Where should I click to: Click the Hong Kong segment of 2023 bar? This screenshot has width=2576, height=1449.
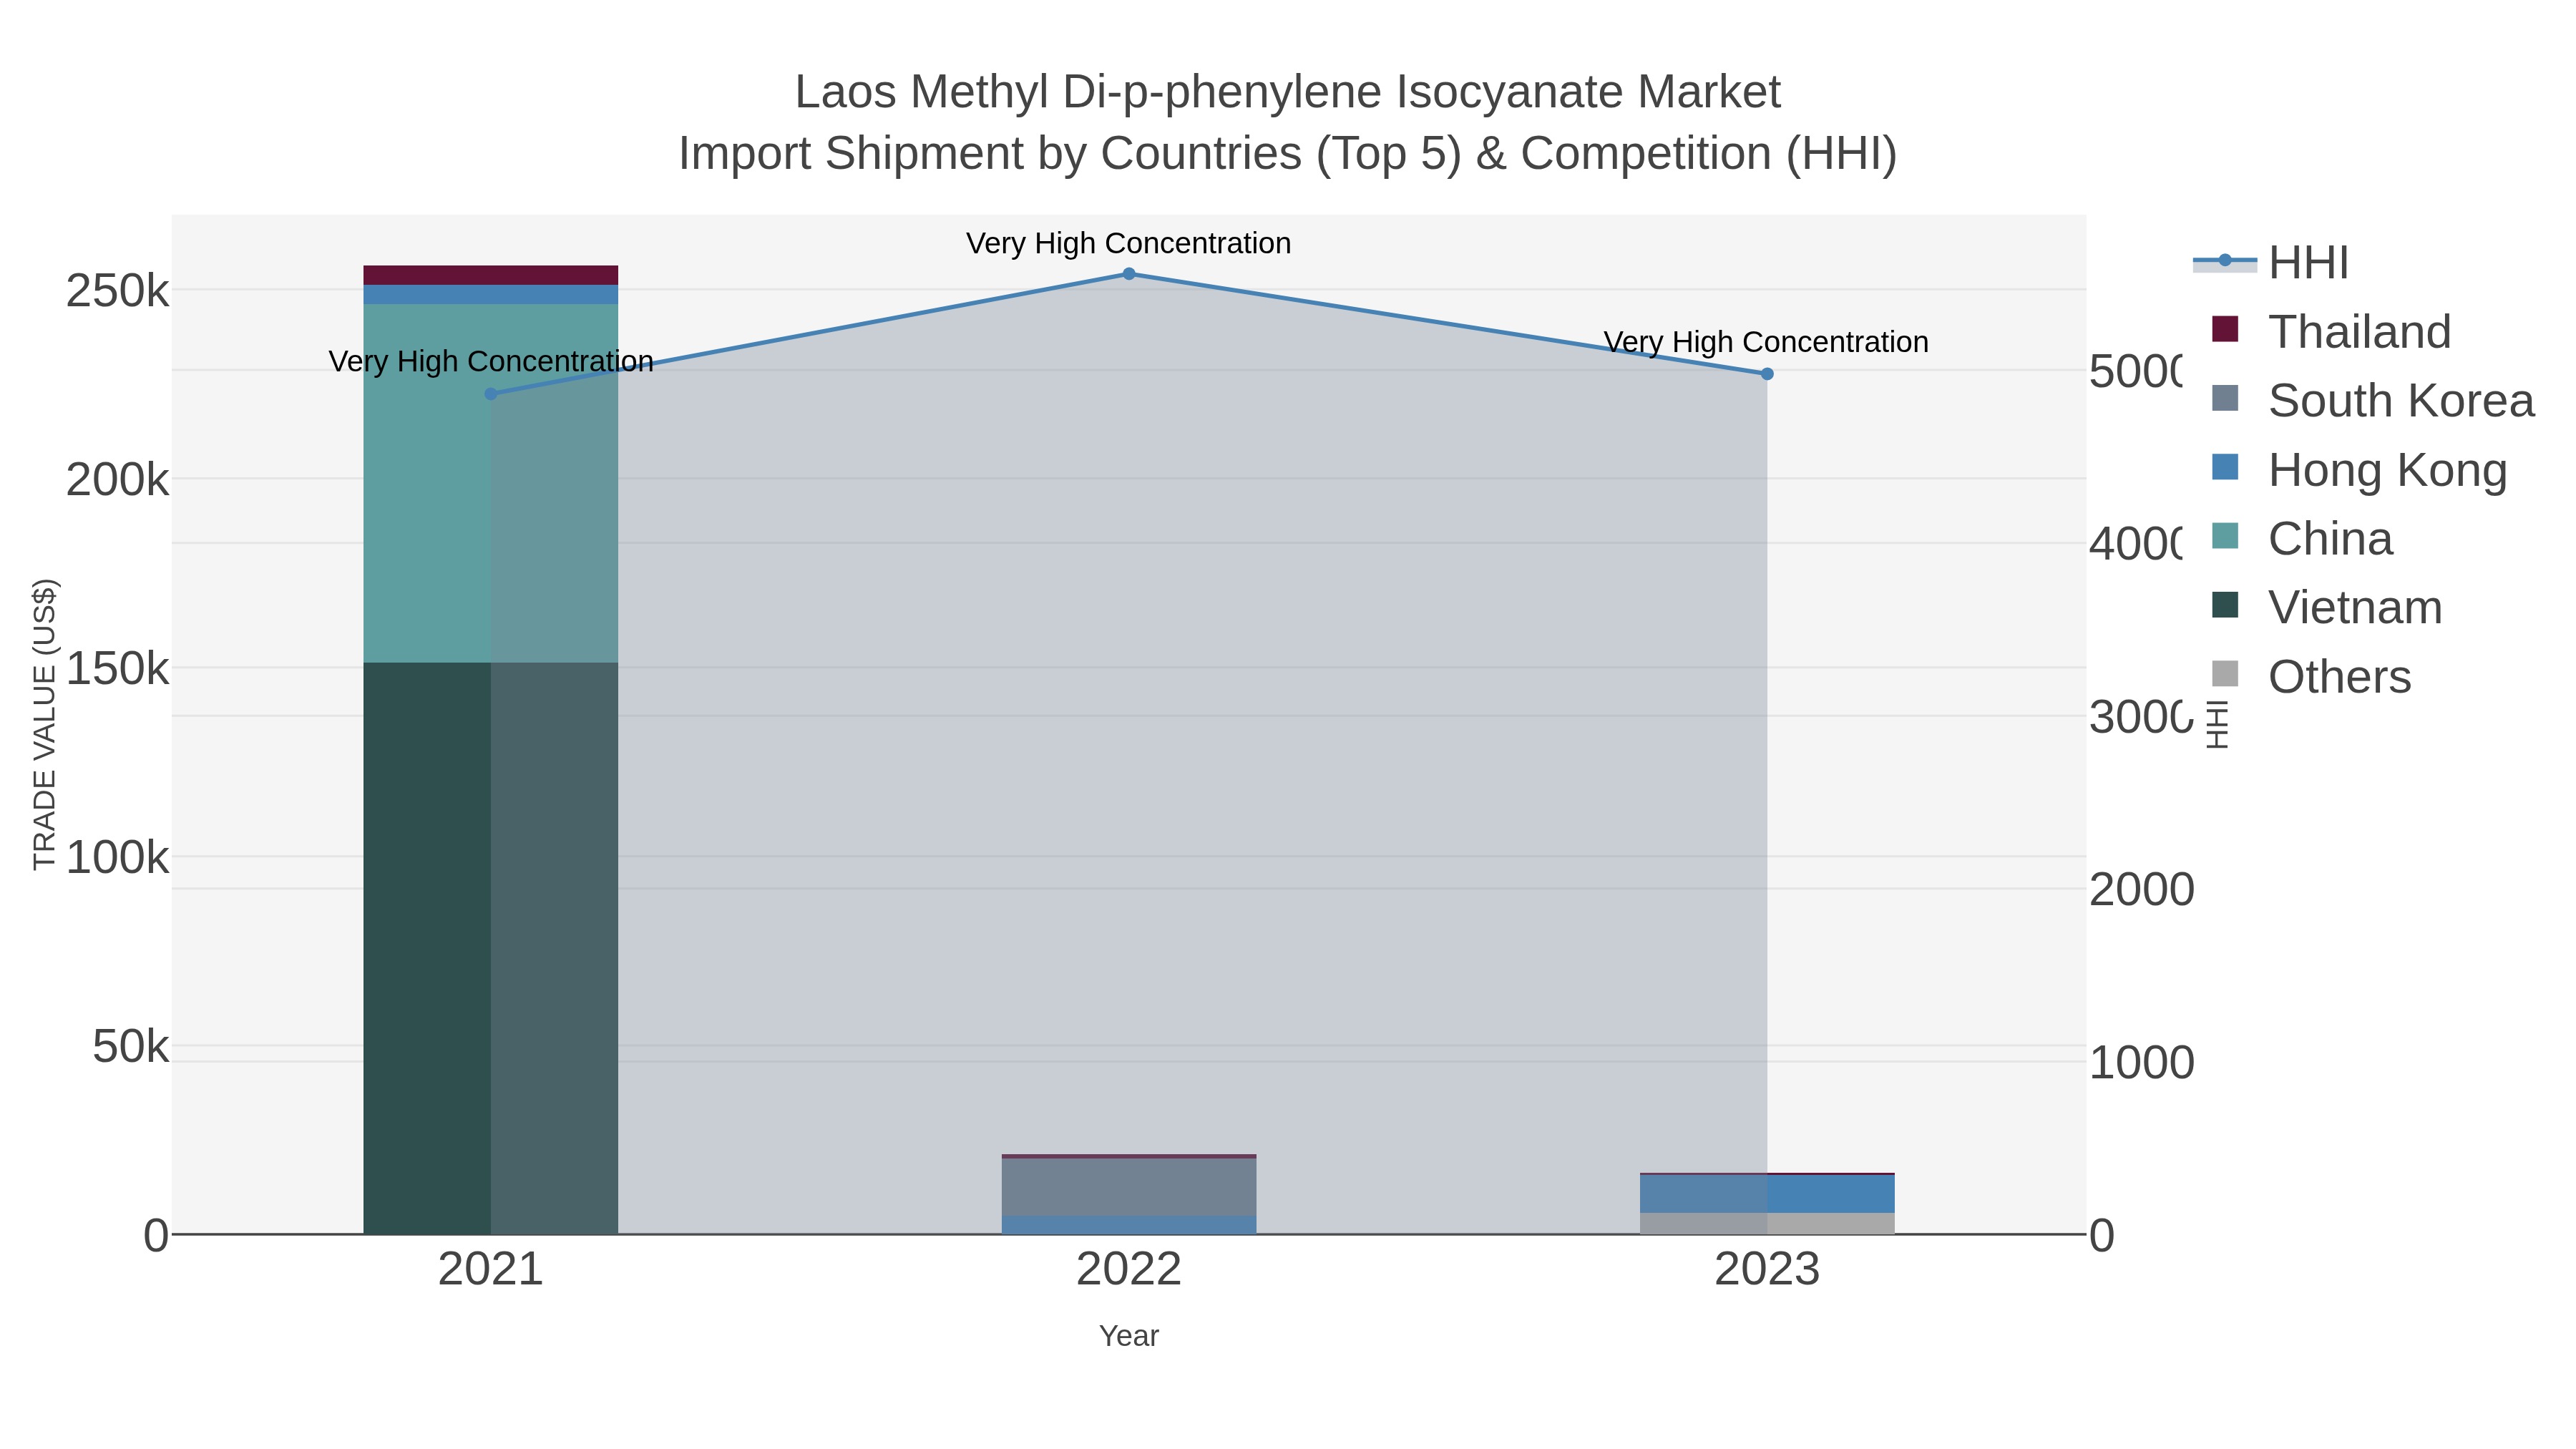pos(1767,1194)
